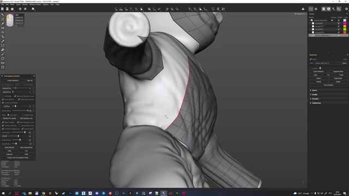Viewport: 349px width, 196px height.
Task: Select the circle tool in left toolbar
Action: point(3,58)
